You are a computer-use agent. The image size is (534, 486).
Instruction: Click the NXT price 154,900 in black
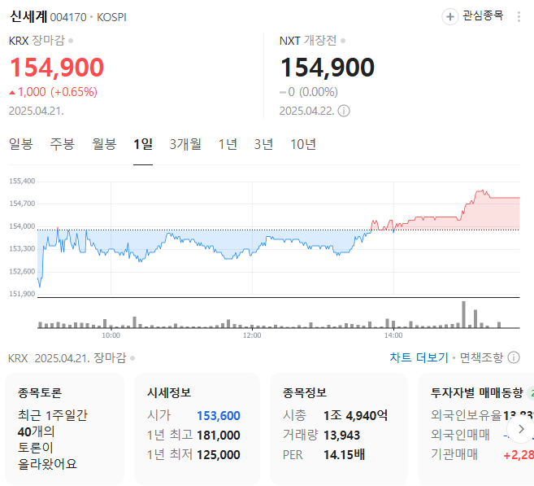click(x=328, y=68)
